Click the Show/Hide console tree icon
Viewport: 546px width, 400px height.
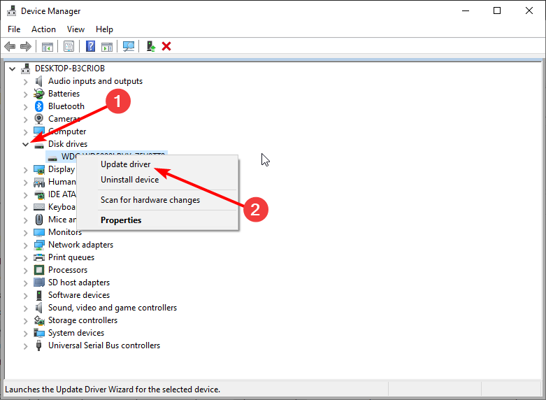47,46
